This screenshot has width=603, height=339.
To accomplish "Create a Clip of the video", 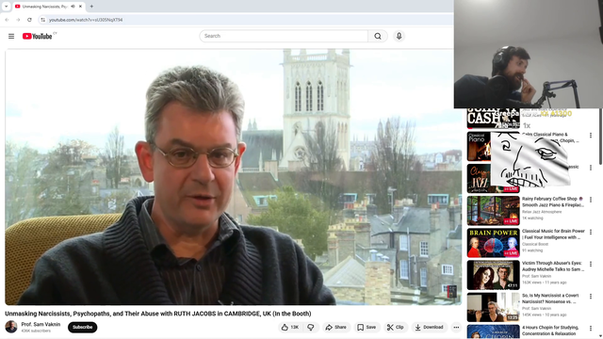I will (x=396, y=327).
